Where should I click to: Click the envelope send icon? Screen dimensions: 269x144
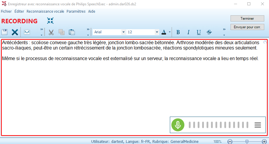[27, 32]
